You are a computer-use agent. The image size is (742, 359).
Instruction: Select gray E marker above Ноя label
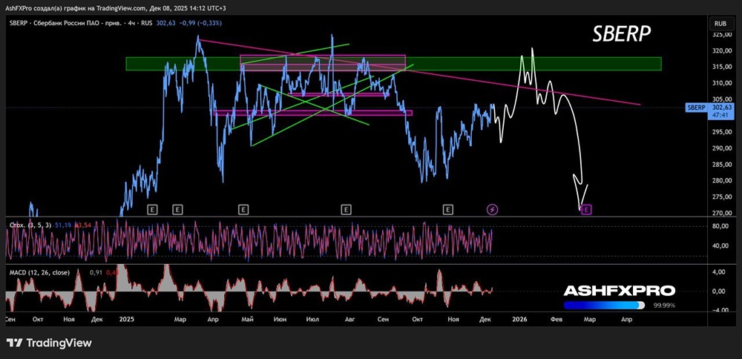(447, 208)
